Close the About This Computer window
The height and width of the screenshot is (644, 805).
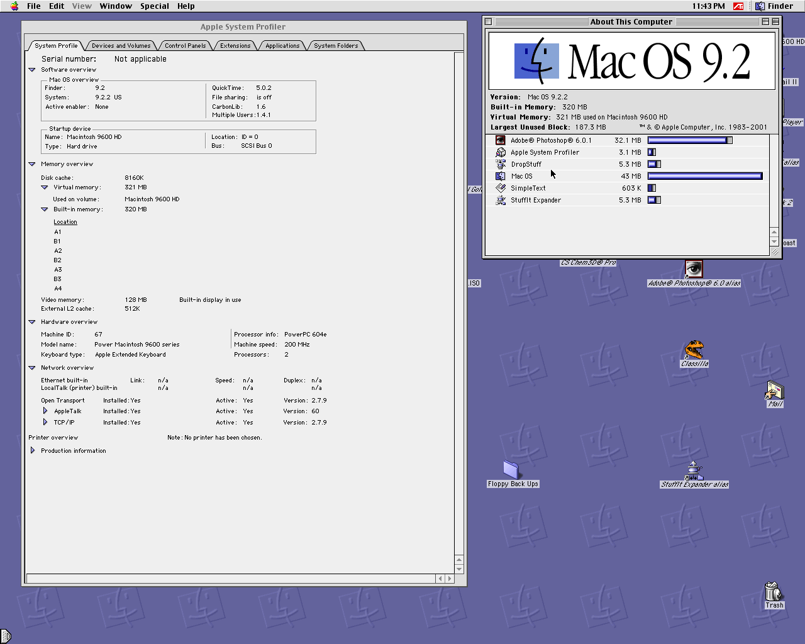point(488,21)
